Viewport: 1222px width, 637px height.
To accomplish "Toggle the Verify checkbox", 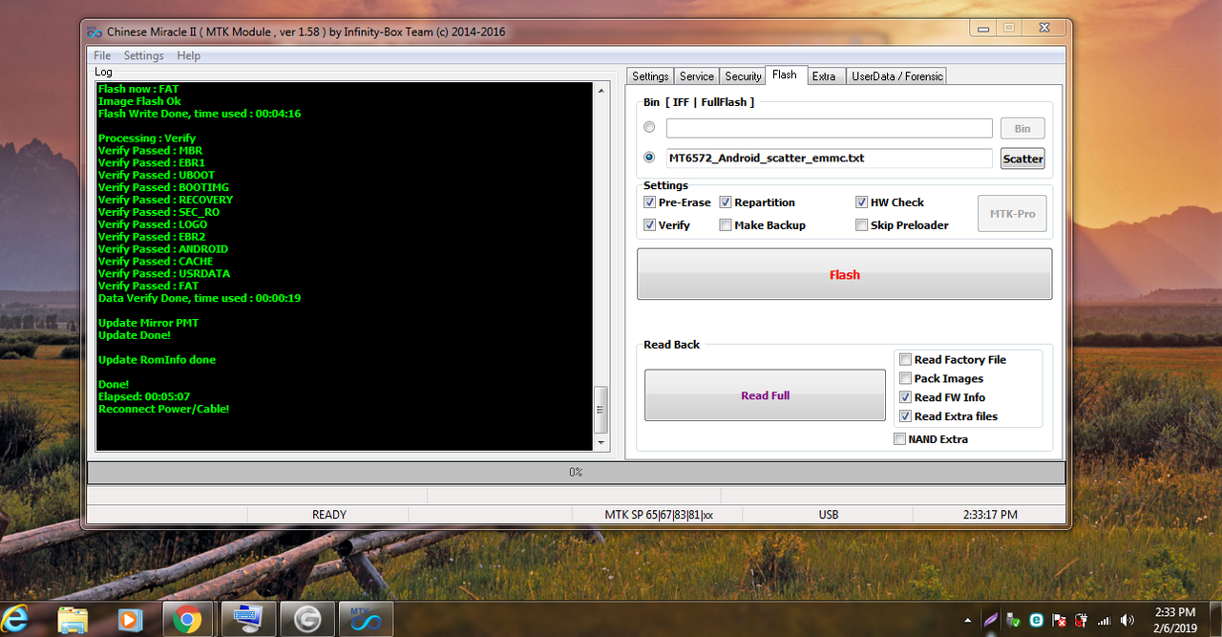I will (649, 225).
